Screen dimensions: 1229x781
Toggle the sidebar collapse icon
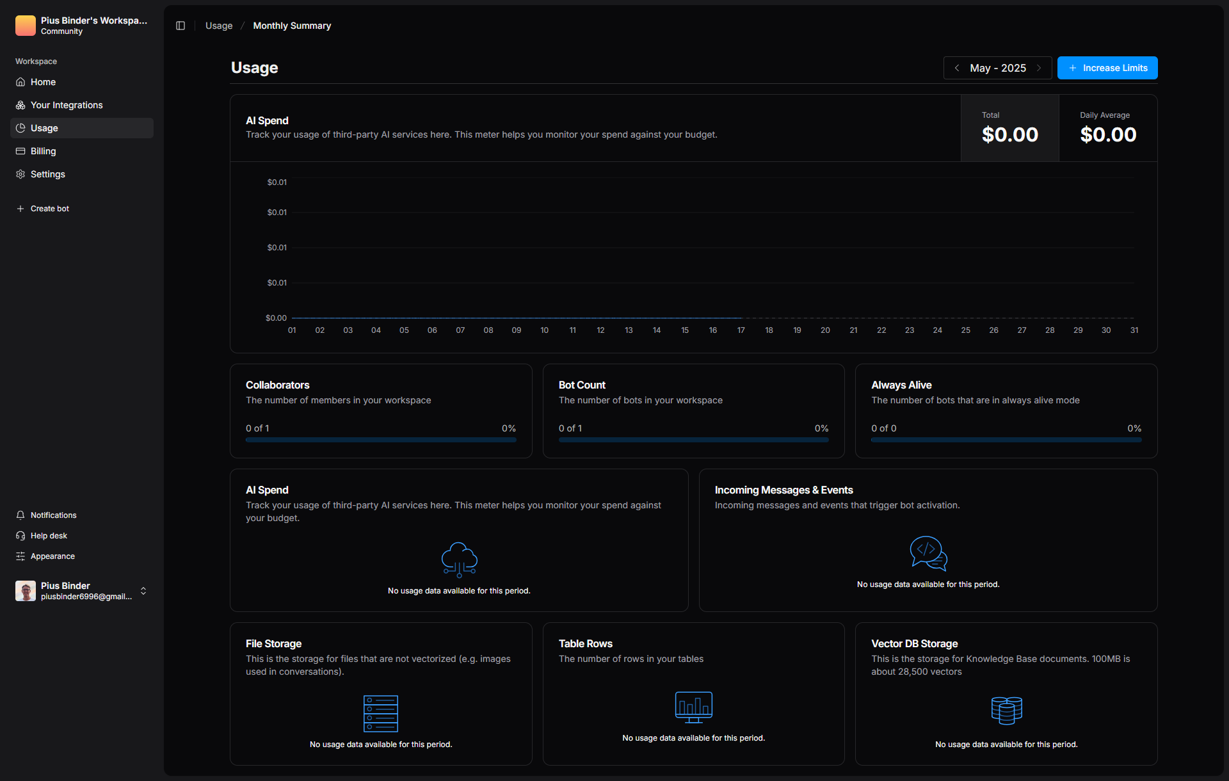pyautogui.click(x=181, y=26)
